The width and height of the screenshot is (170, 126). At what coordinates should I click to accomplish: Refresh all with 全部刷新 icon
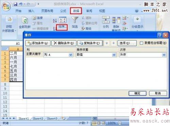[25, 22]
